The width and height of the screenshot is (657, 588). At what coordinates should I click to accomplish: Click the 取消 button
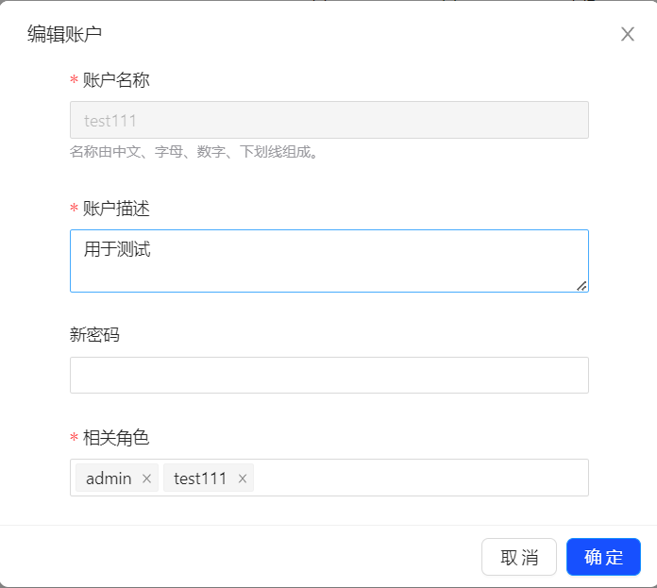click(x=519, y=557)
